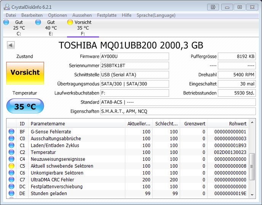Click the Eingeschaltet value 30 mal

click(x=237, y=84)
